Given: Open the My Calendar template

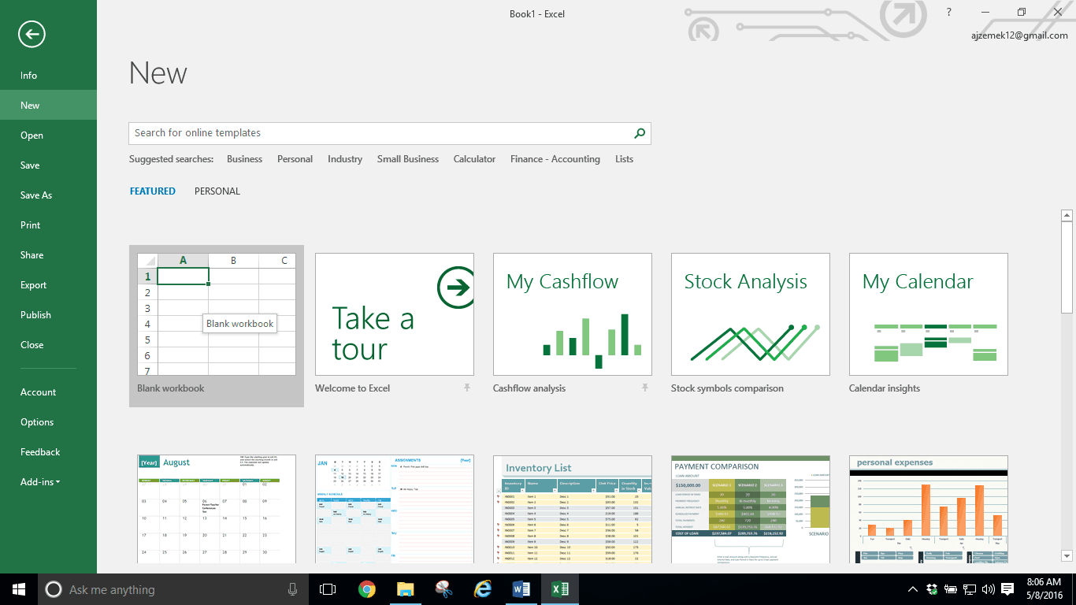Looking at the screenshot, I should 929,314.
